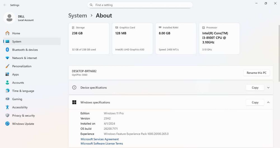
Task: Go back using the arrow icon
Action: coord(5,5)
